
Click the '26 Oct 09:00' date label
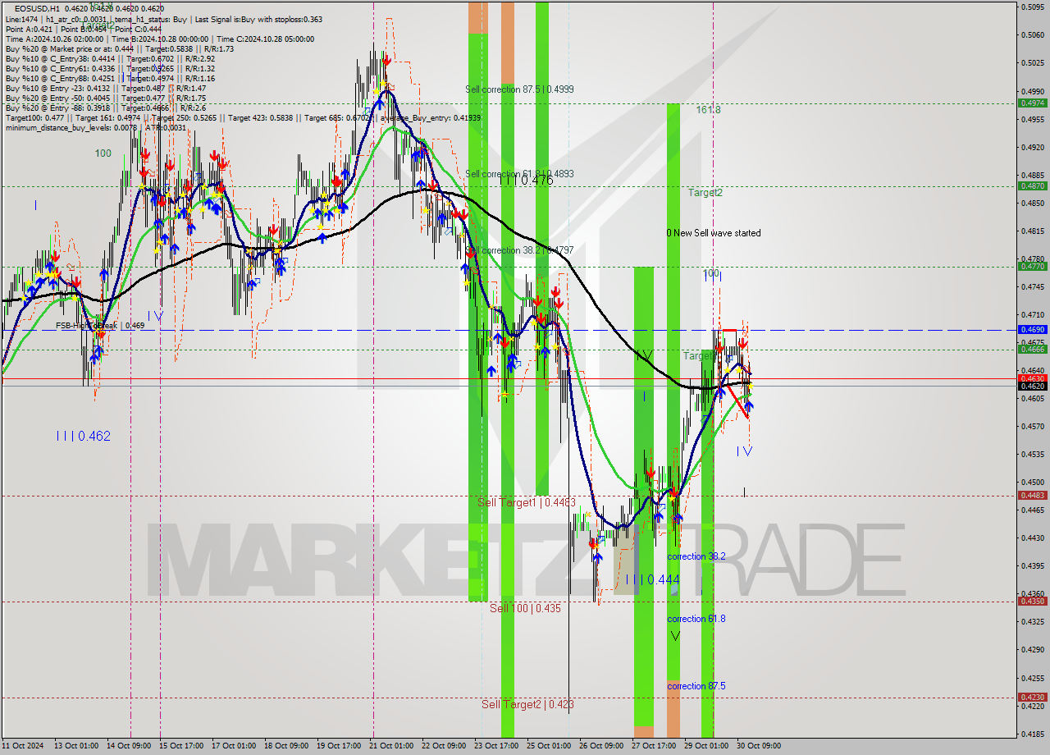click(601, 746)
